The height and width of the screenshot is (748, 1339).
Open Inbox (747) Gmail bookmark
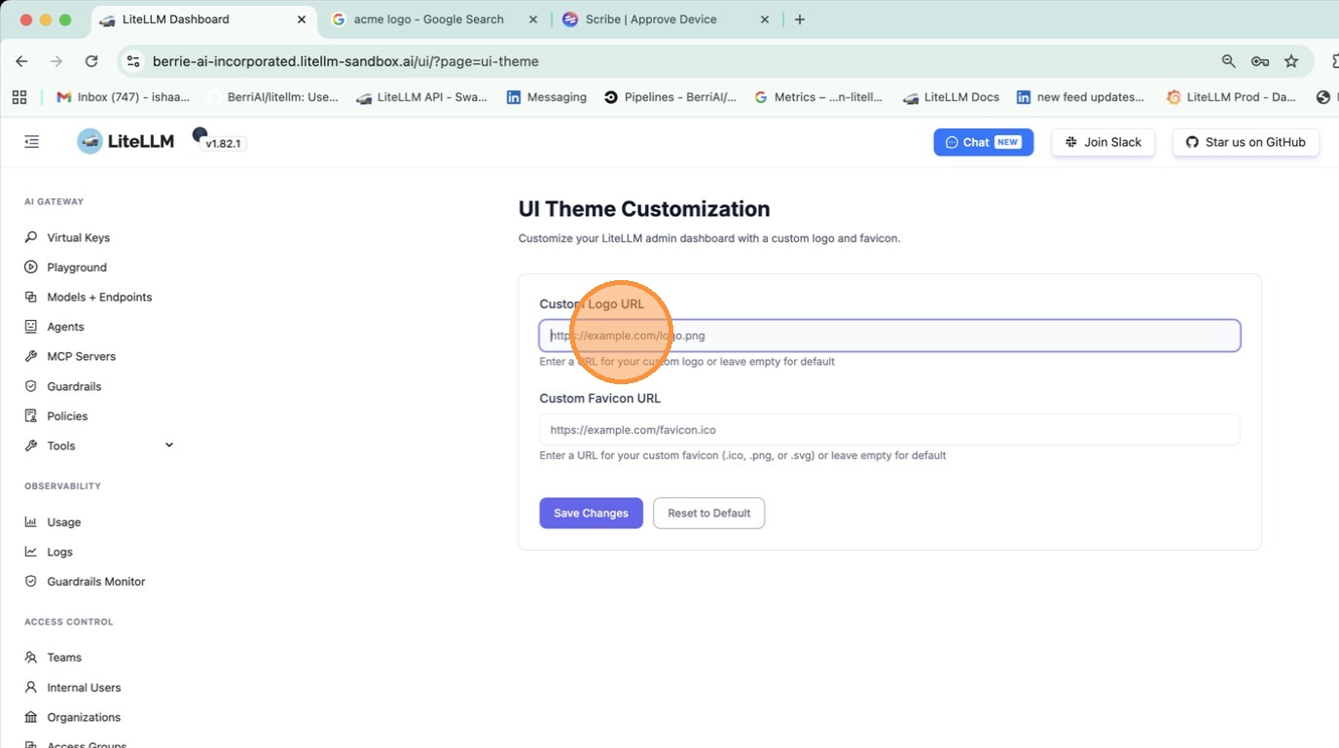123,97
